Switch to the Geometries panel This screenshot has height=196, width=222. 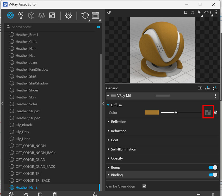pyautogui.click(x=31, y=15)
